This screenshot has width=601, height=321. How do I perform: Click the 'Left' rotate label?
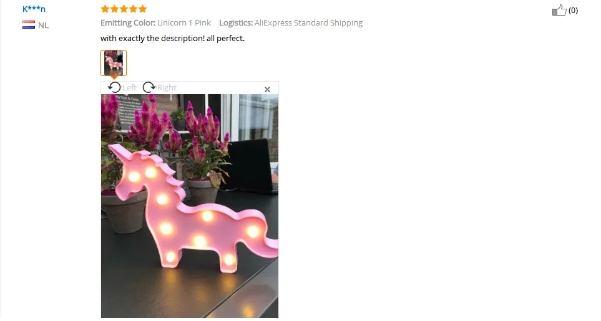(x=130, y=88)
